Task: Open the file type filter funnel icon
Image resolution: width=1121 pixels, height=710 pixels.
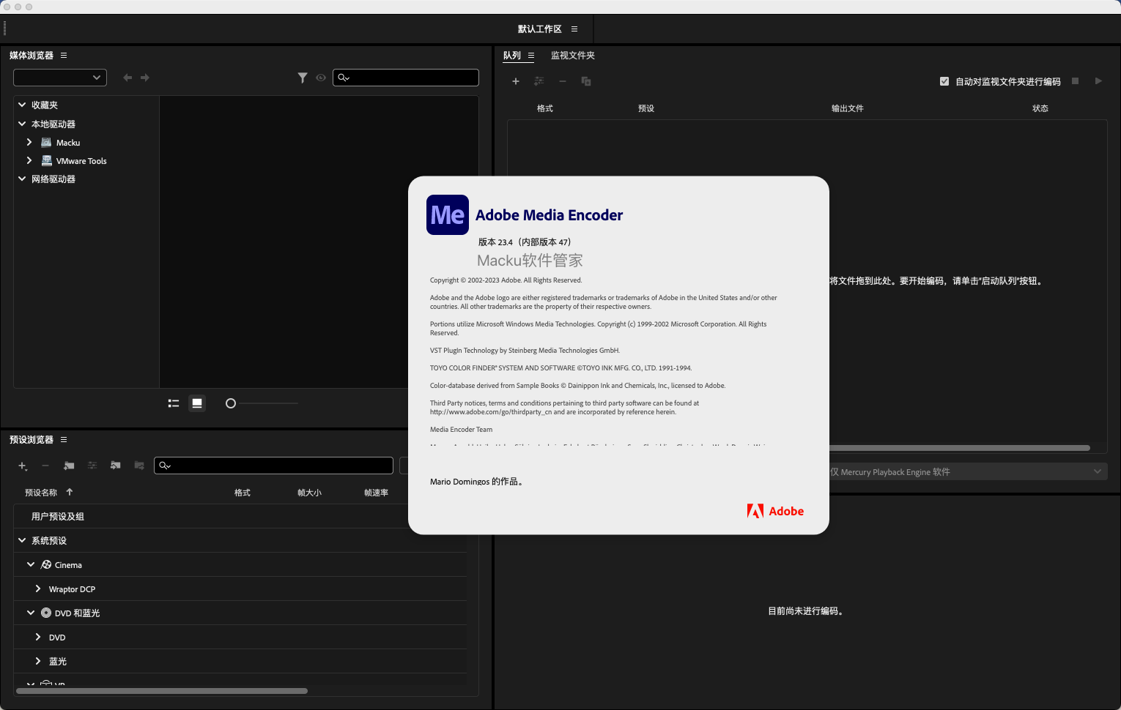Action: (303, 78)
